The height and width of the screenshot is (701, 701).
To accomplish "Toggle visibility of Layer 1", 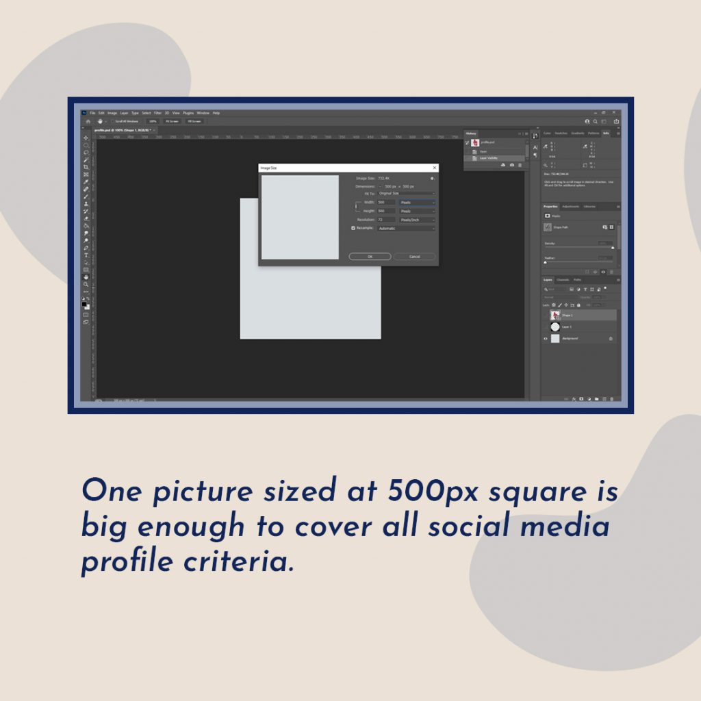I will tap(546, 327).
